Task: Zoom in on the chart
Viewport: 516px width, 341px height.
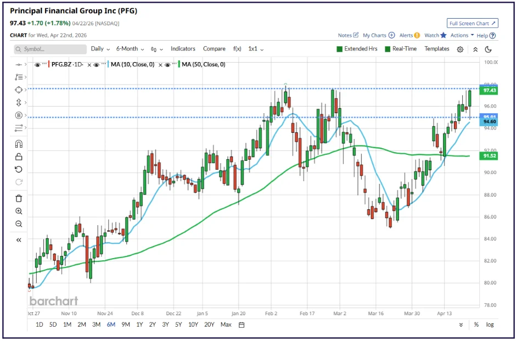Action: pyautogui.click(x=19, y=211)
